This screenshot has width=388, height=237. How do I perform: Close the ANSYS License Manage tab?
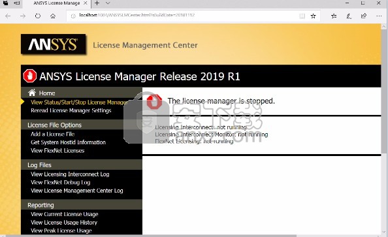(x=85, y=3)
